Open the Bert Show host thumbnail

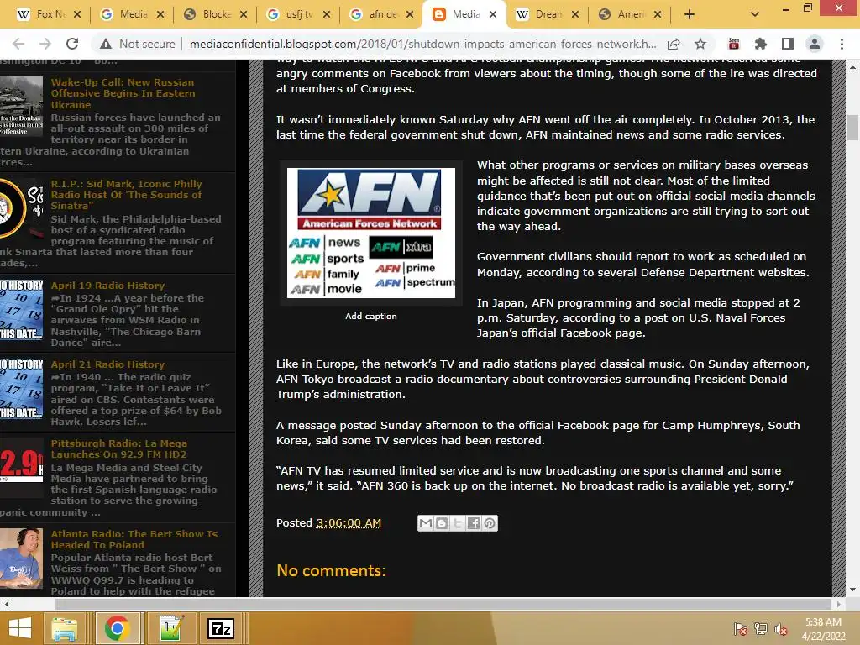coord(21,558)
